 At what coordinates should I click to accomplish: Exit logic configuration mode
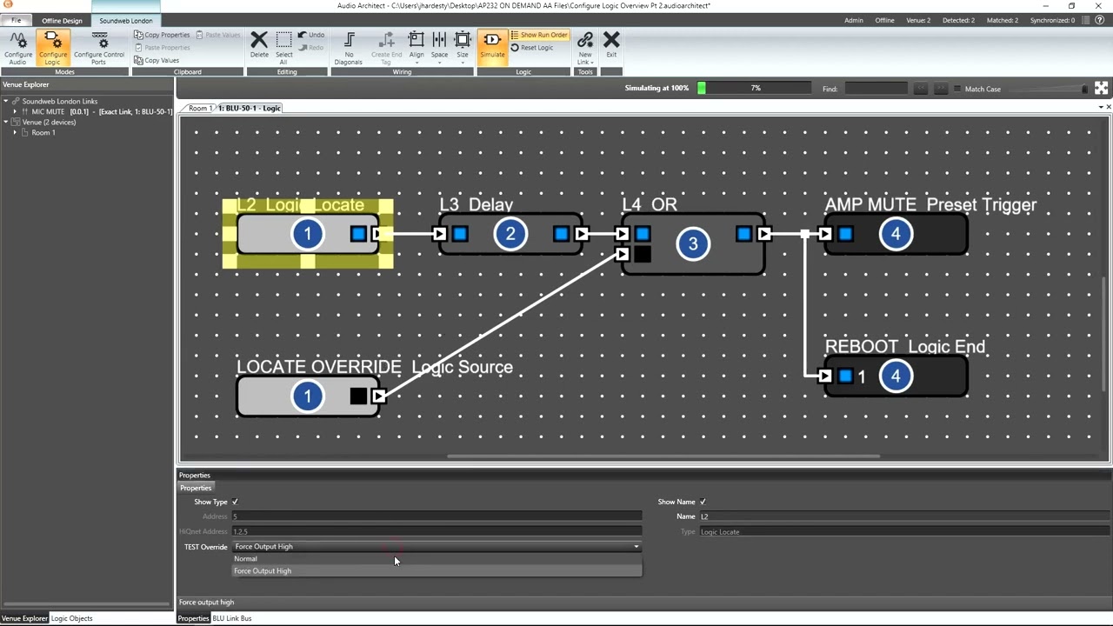pos(611,44)
